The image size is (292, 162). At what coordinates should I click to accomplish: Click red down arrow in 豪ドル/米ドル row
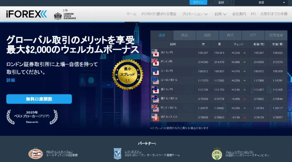click(x=244, y=99)
